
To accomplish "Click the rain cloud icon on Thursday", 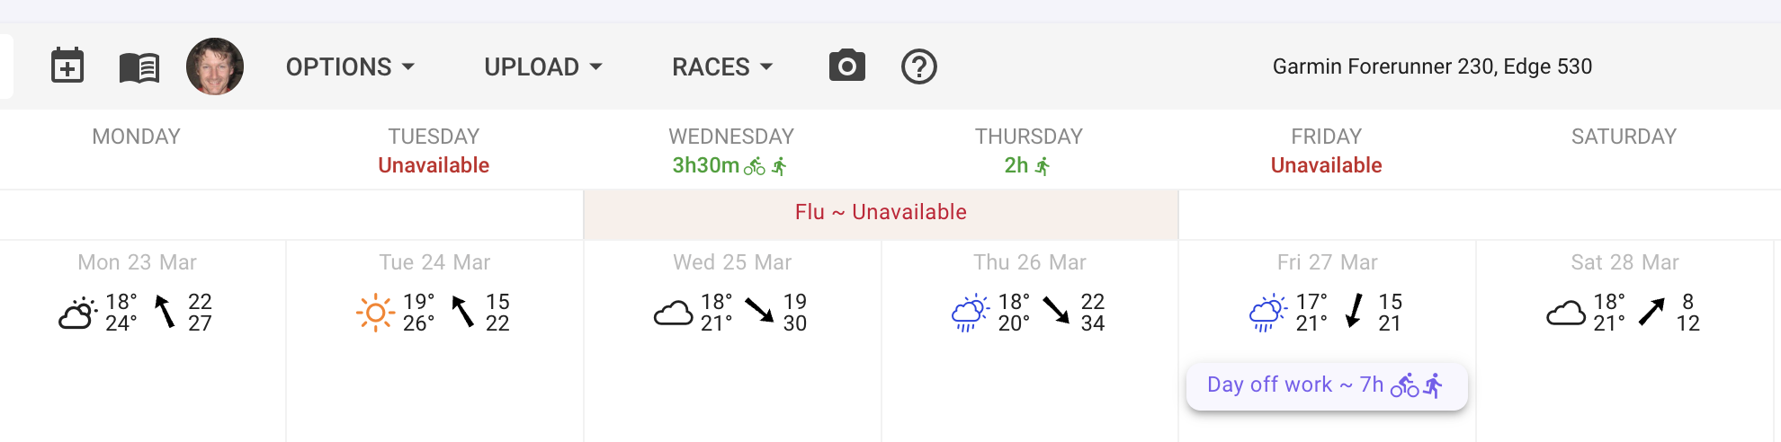I will [970, 314].
